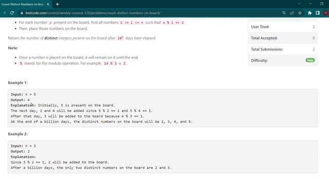
Task: Select the 'User Tried:' row
Action: click(283, 27)
